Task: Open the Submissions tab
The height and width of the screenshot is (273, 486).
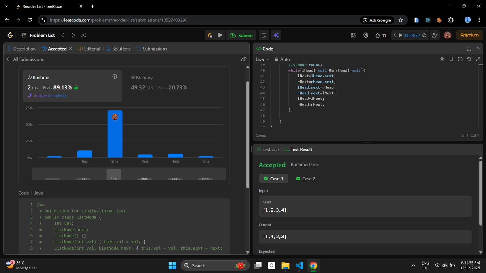Action: [152, 49]
